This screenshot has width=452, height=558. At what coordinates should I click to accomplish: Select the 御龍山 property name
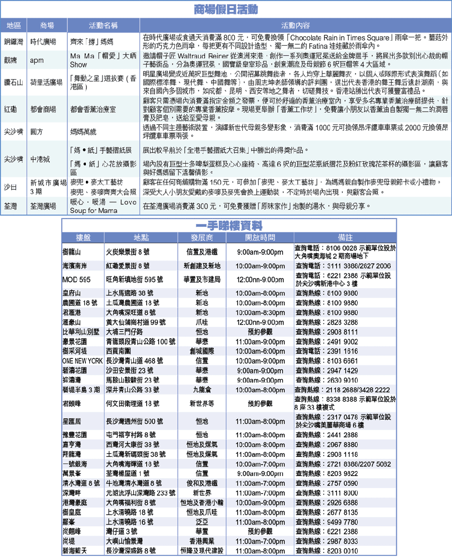tap(71, 252)
